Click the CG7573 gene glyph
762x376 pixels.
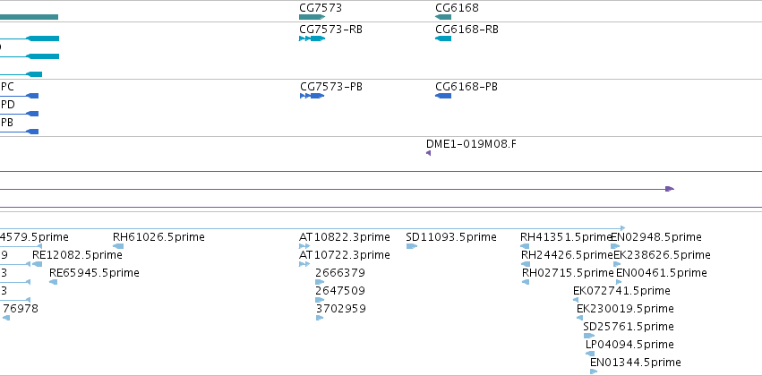pos(312,17)
